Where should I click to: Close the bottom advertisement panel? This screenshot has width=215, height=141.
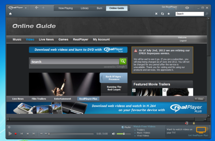click(x=199, y=99)
